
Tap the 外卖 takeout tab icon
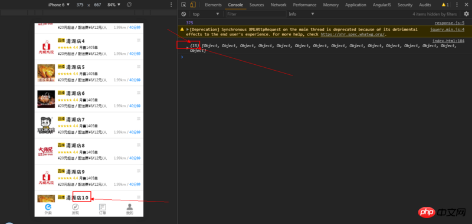[48, 207]
